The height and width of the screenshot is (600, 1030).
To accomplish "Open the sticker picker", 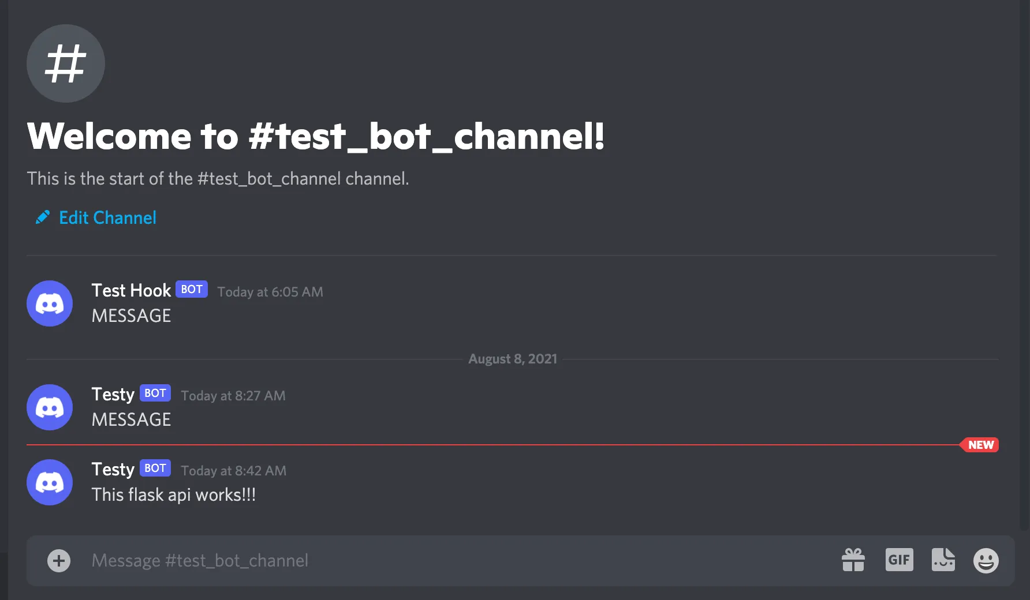I will (943, 560).
